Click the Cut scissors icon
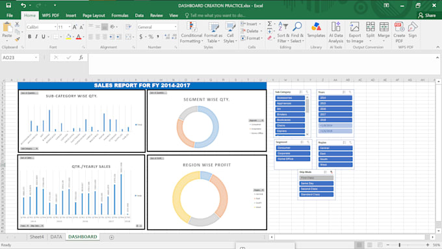Screen dimensions: 442x249 [x=17, y=25]
